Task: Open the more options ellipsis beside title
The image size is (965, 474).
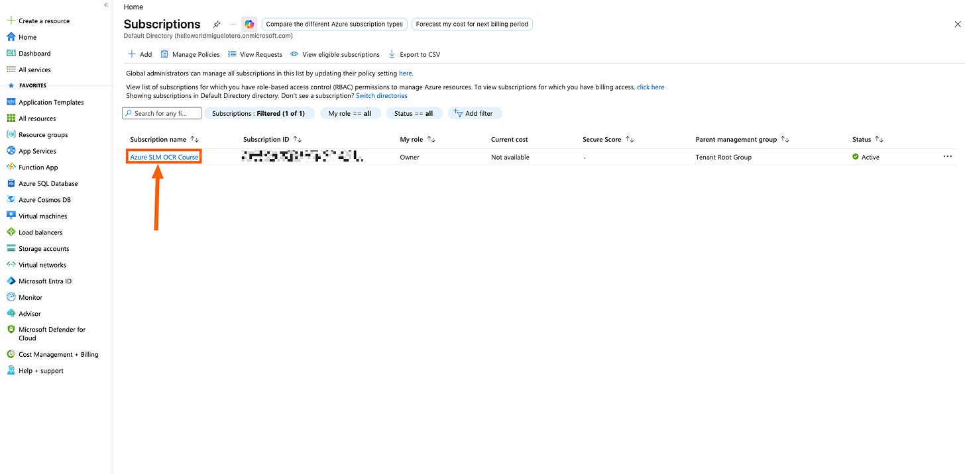Action: pyautogui.click(x=233, y=24)
